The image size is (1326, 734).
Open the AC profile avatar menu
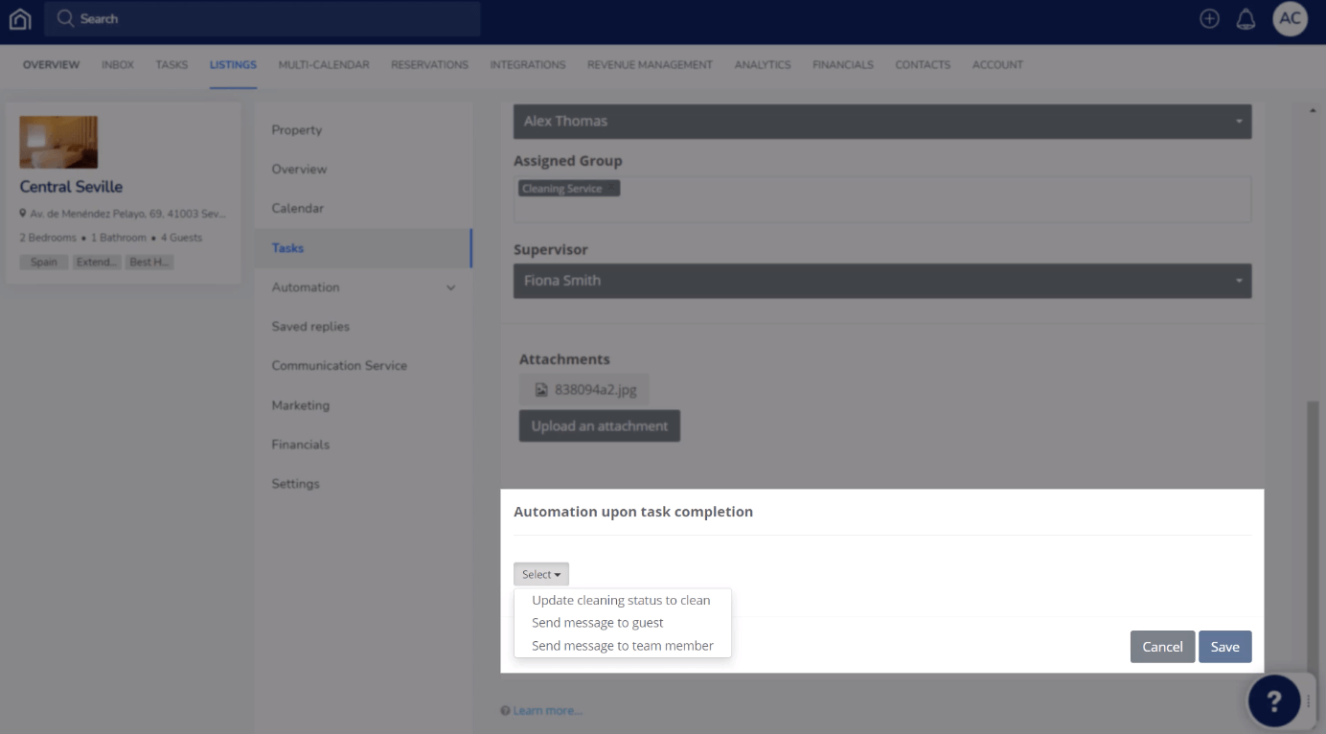click(1290, 18)
